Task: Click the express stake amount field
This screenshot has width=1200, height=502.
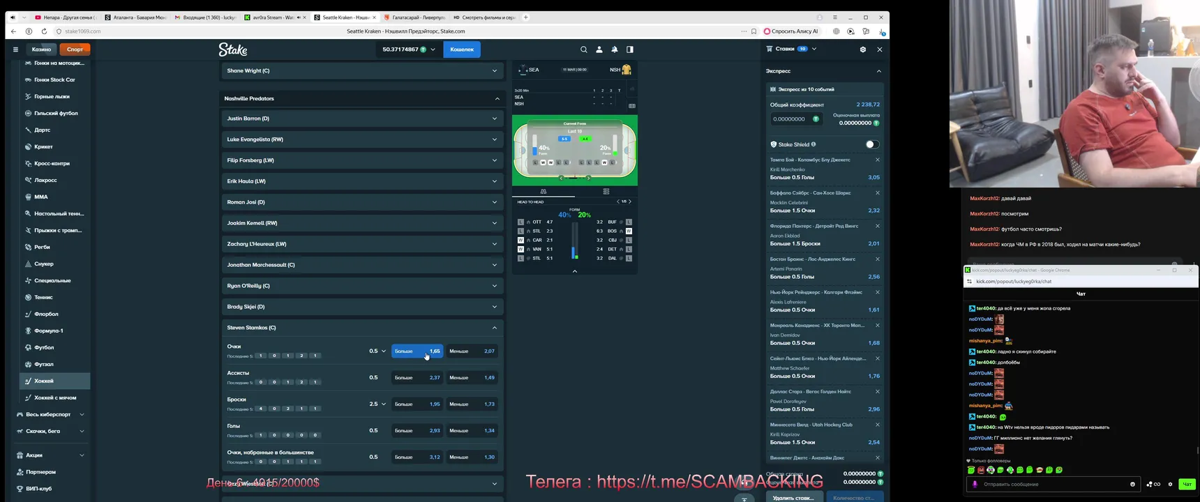Action: [796, 119]
